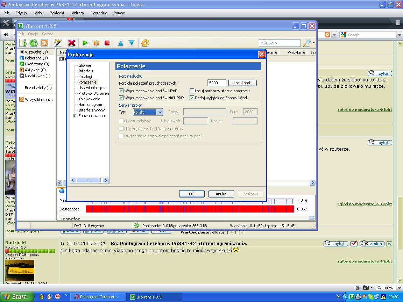Click the 'Losuj port' button

(242, 83)
